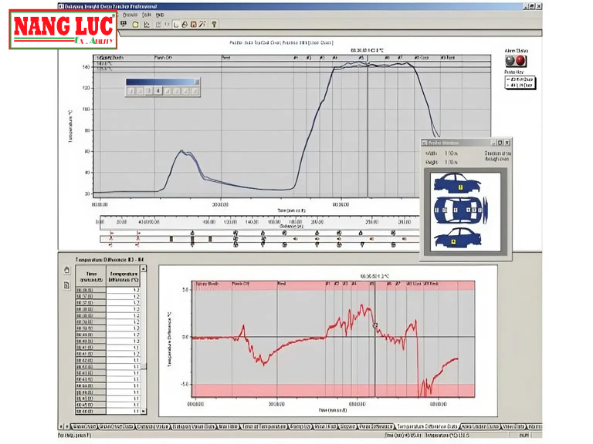
Task: Click the lower icon beside the data table
Action: [66, 284]
